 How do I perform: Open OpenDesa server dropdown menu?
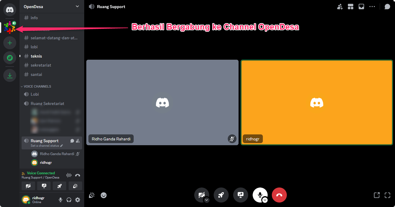pyautogui.click(x=77, y=7)
